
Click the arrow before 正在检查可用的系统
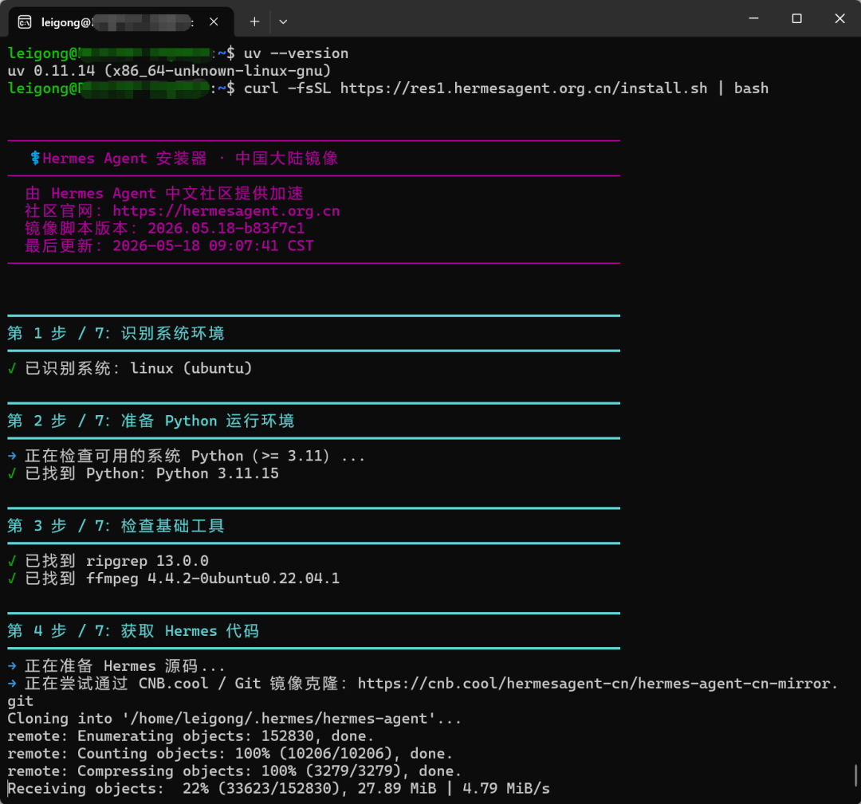point(12,456)
